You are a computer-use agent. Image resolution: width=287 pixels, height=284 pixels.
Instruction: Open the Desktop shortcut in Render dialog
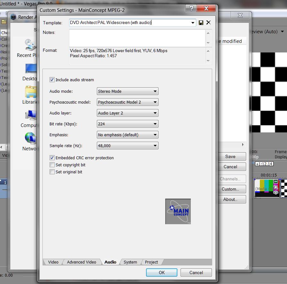pyautogui.click(x=30, y=72)
